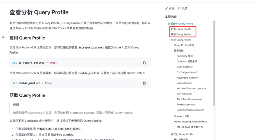
Task: Click the 启用 Query Profile heading
Action: click(x=27, y=38)
